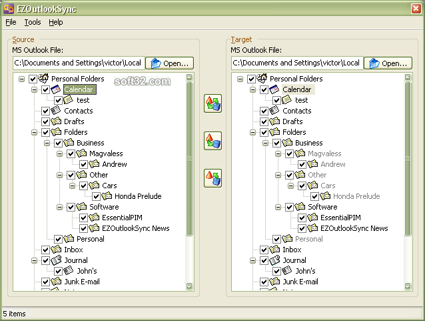Viewport: 425px width, 321px height.
Task: Click Source Contacts card icon
Action: point(56,111)
